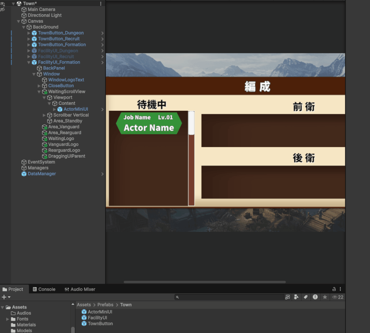
Task: Click the Project panel lock icon
Action: coord(334,289)
